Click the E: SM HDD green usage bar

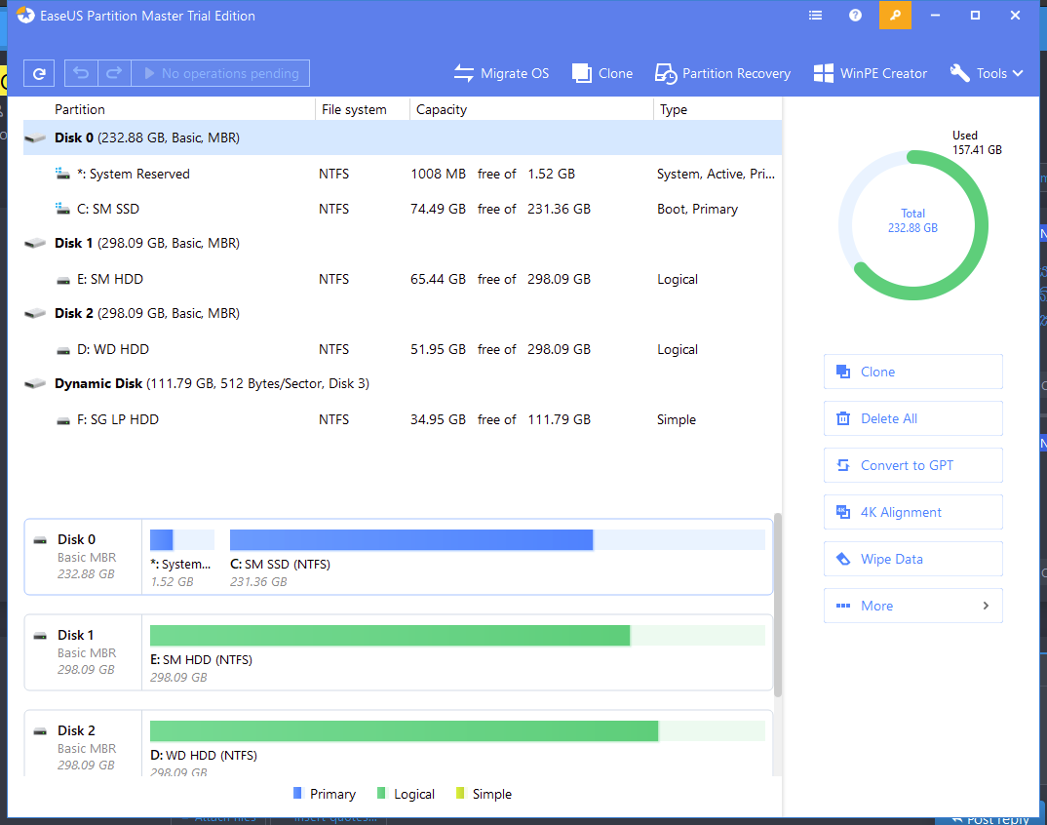[457, 635]
